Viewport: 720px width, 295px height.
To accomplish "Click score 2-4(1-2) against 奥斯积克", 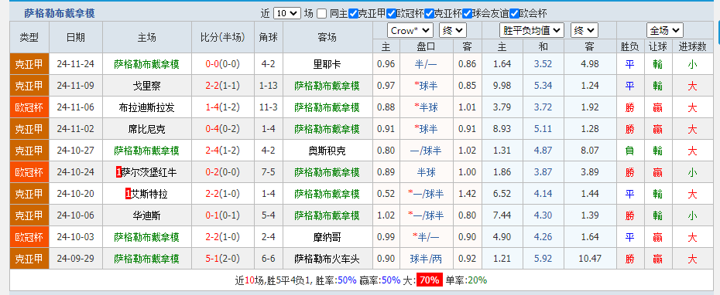I will [223, 151].
